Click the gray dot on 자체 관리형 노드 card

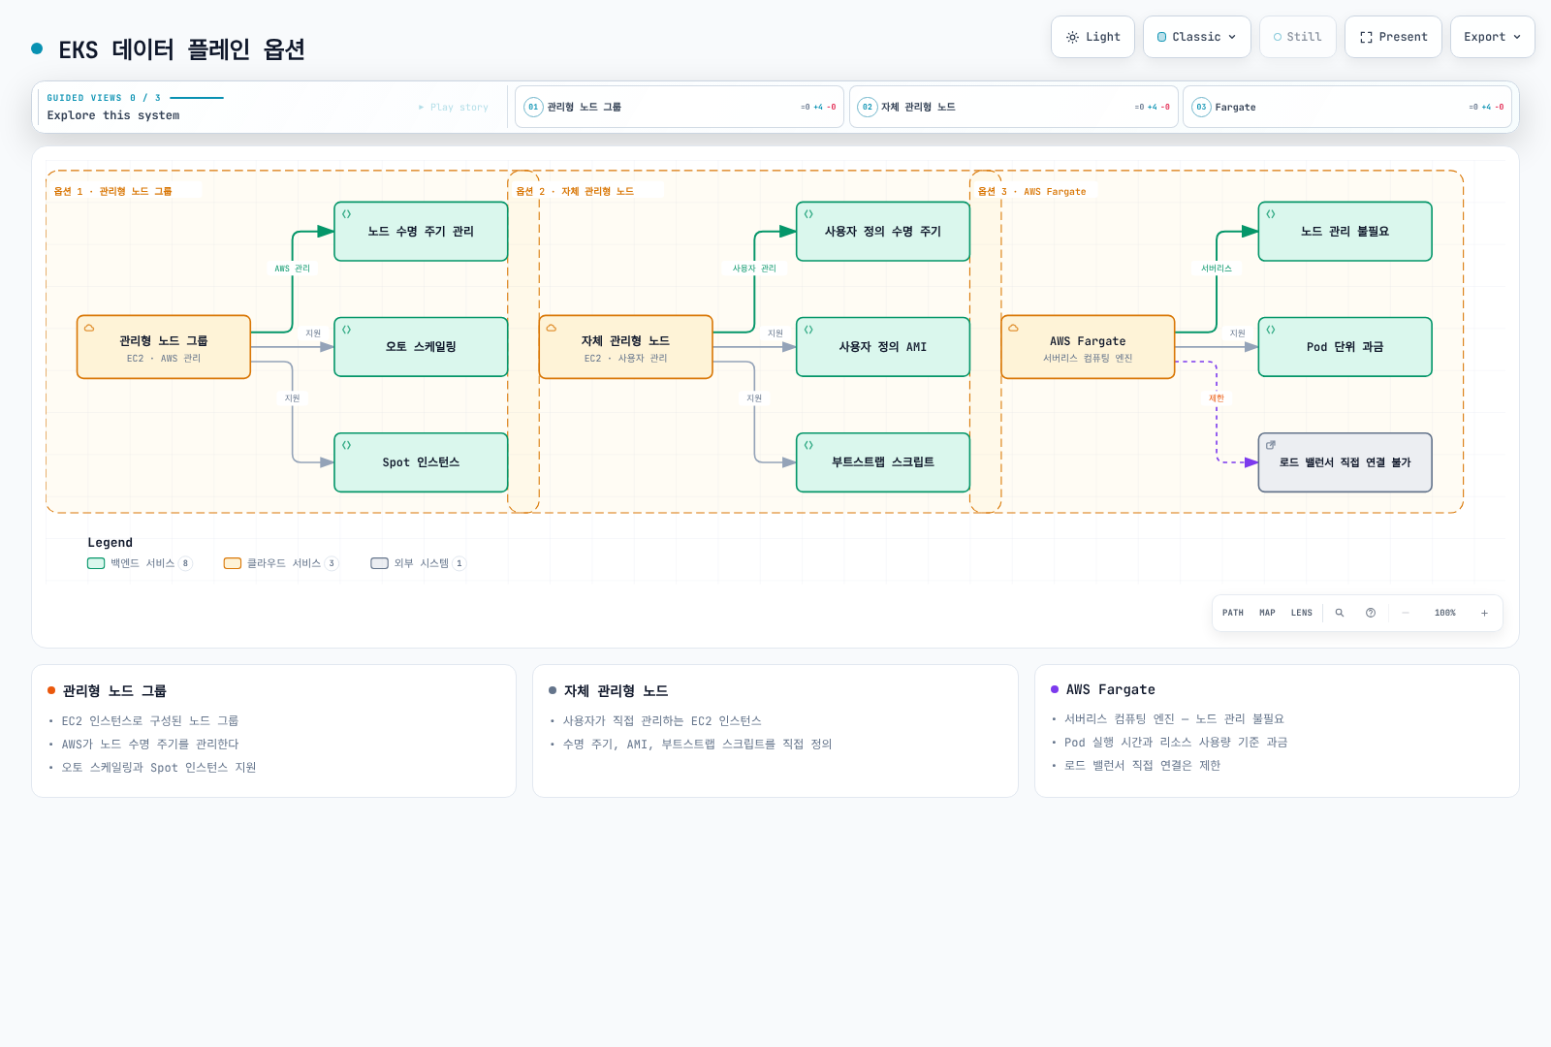553,690
